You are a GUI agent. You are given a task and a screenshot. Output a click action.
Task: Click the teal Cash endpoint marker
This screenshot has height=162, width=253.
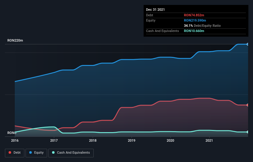click(x=248, y=132)
